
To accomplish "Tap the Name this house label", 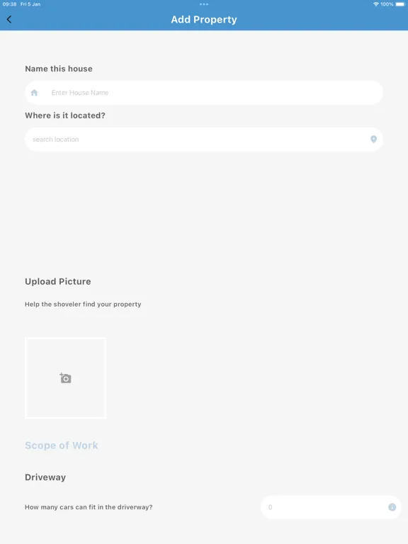I will pos(59,69).
